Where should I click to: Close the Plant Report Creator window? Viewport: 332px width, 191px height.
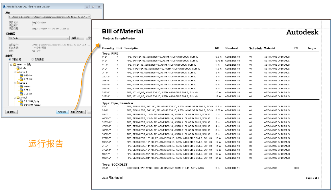tap(99, 7)
